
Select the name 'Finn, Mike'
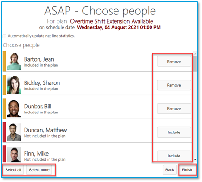36,154
